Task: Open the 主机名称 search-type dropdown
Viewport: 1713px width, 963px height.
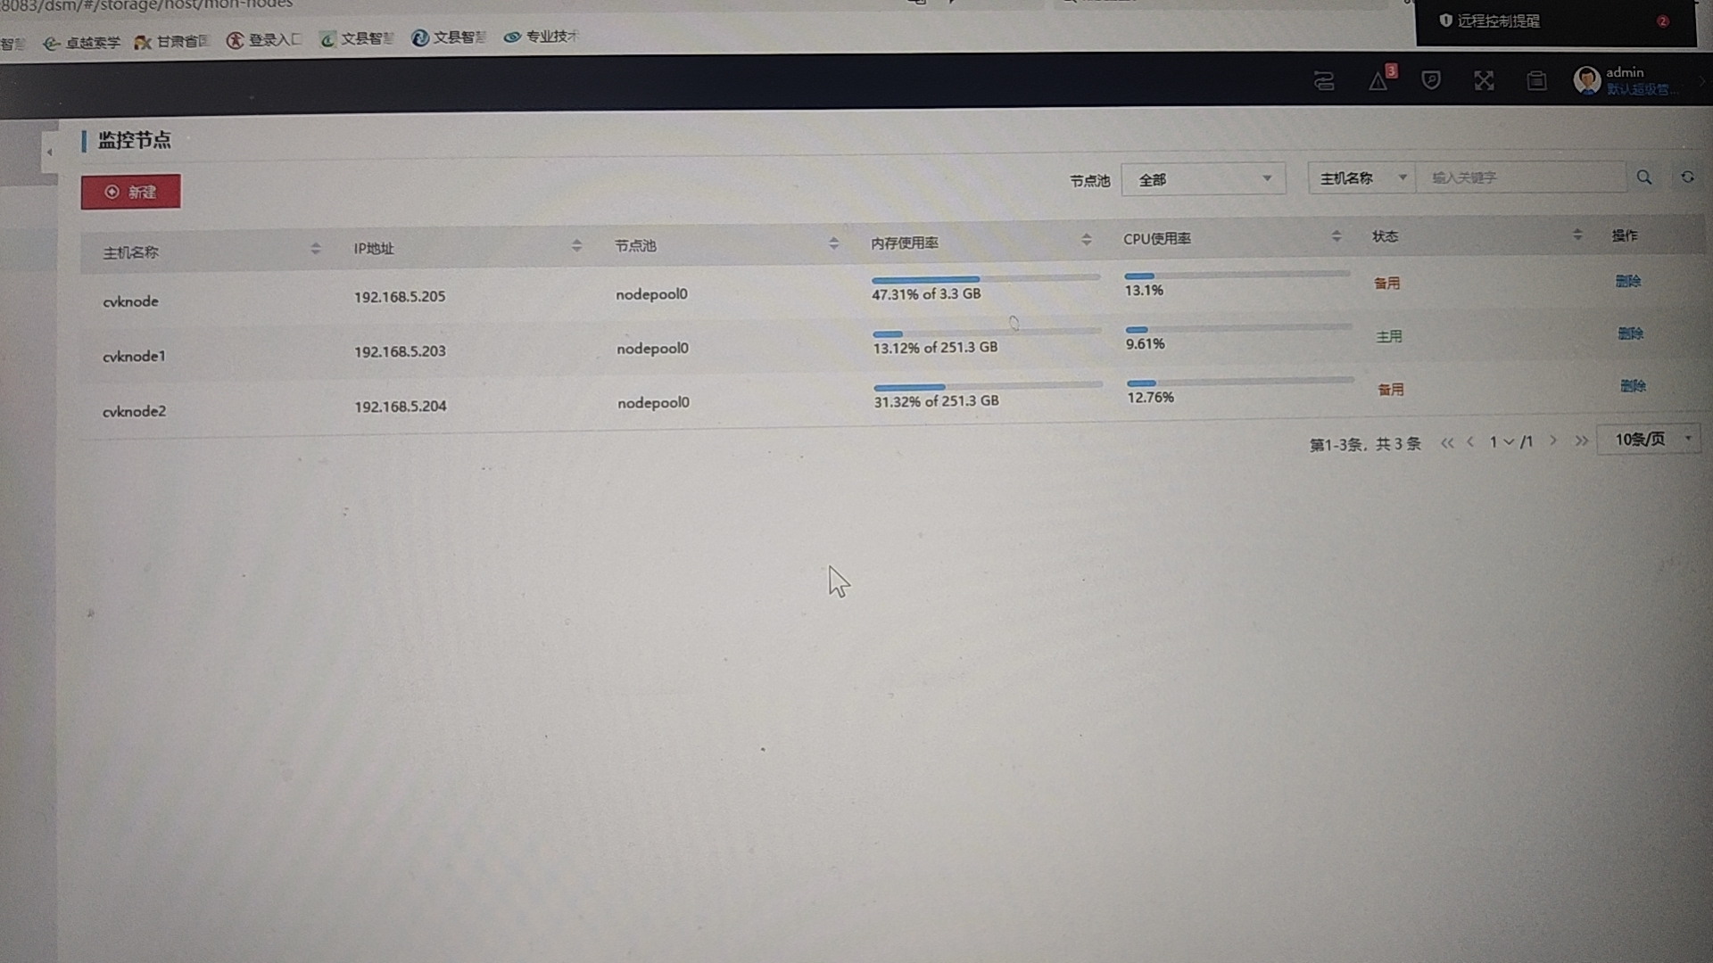Action: pos(1361,178)
